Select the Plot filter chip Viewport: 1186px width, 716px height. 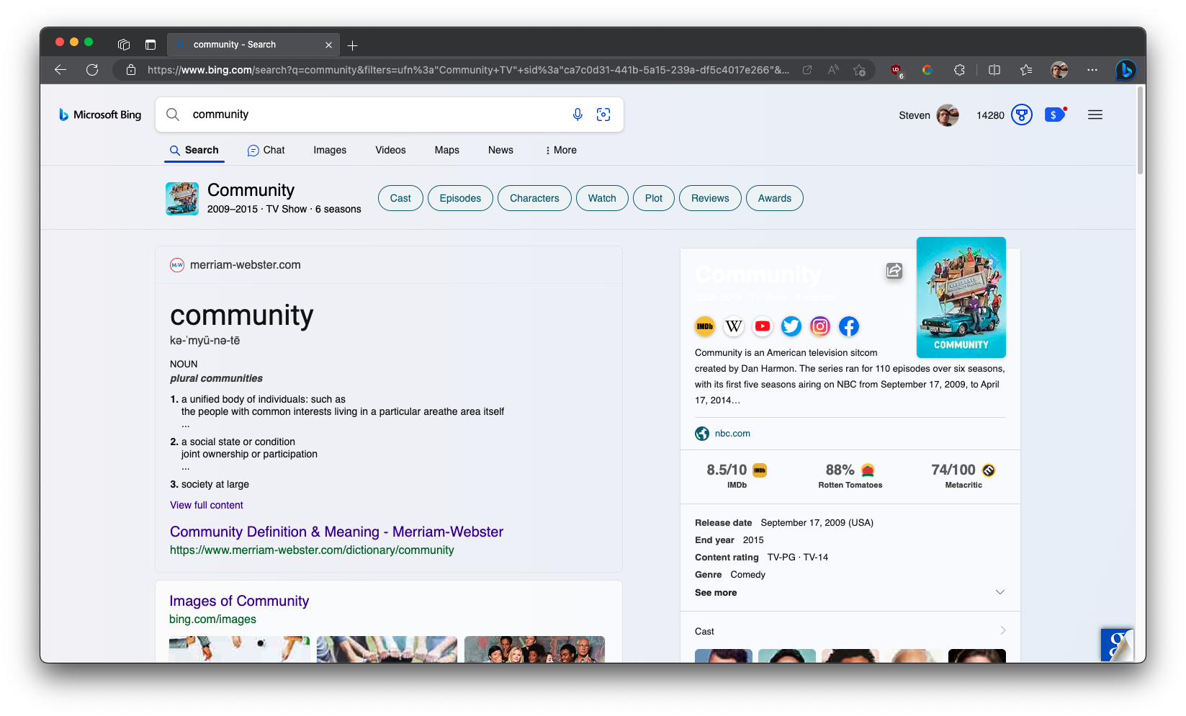[654, 198]
